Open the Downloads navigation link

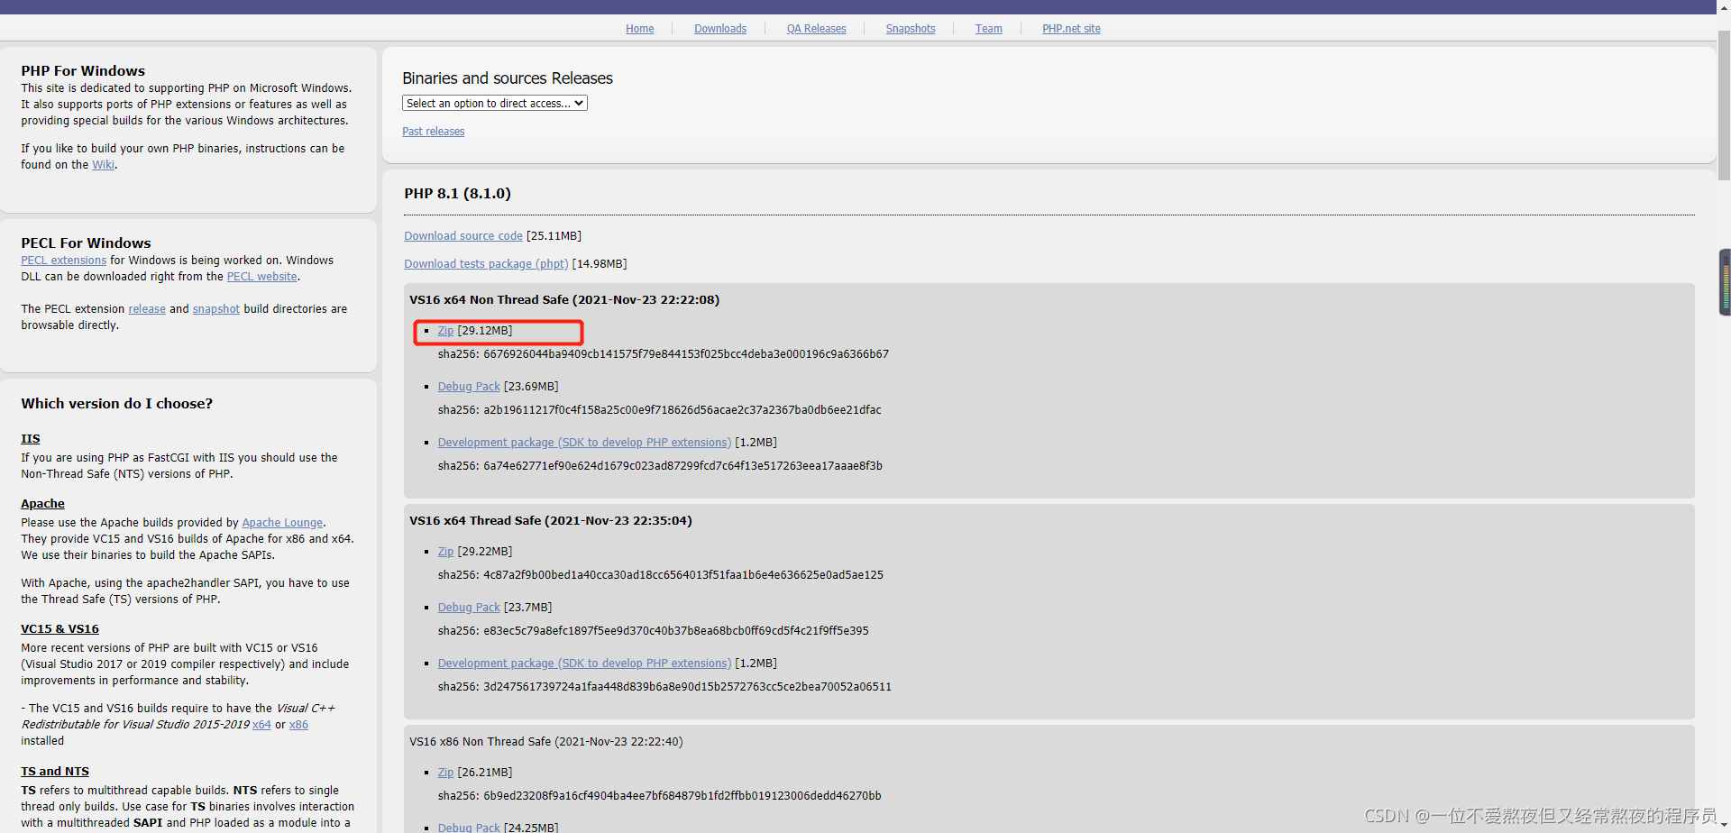point(719,29)
